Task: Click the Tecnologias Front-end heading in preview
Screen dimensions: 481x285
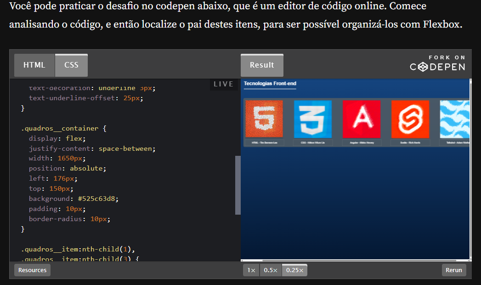Action: pos(270,84)
